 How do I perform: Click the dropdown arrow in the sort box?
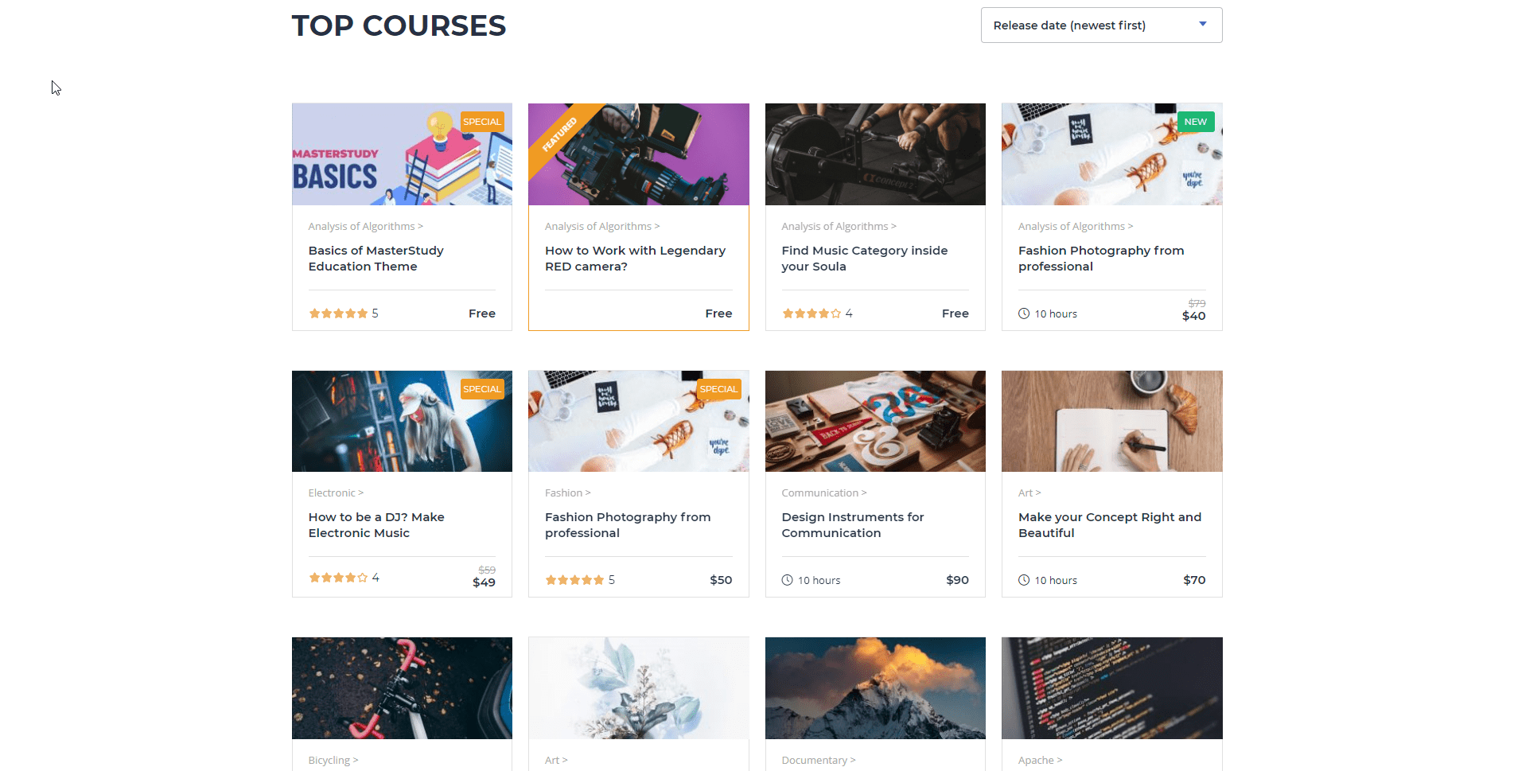tap(1203, 25)
